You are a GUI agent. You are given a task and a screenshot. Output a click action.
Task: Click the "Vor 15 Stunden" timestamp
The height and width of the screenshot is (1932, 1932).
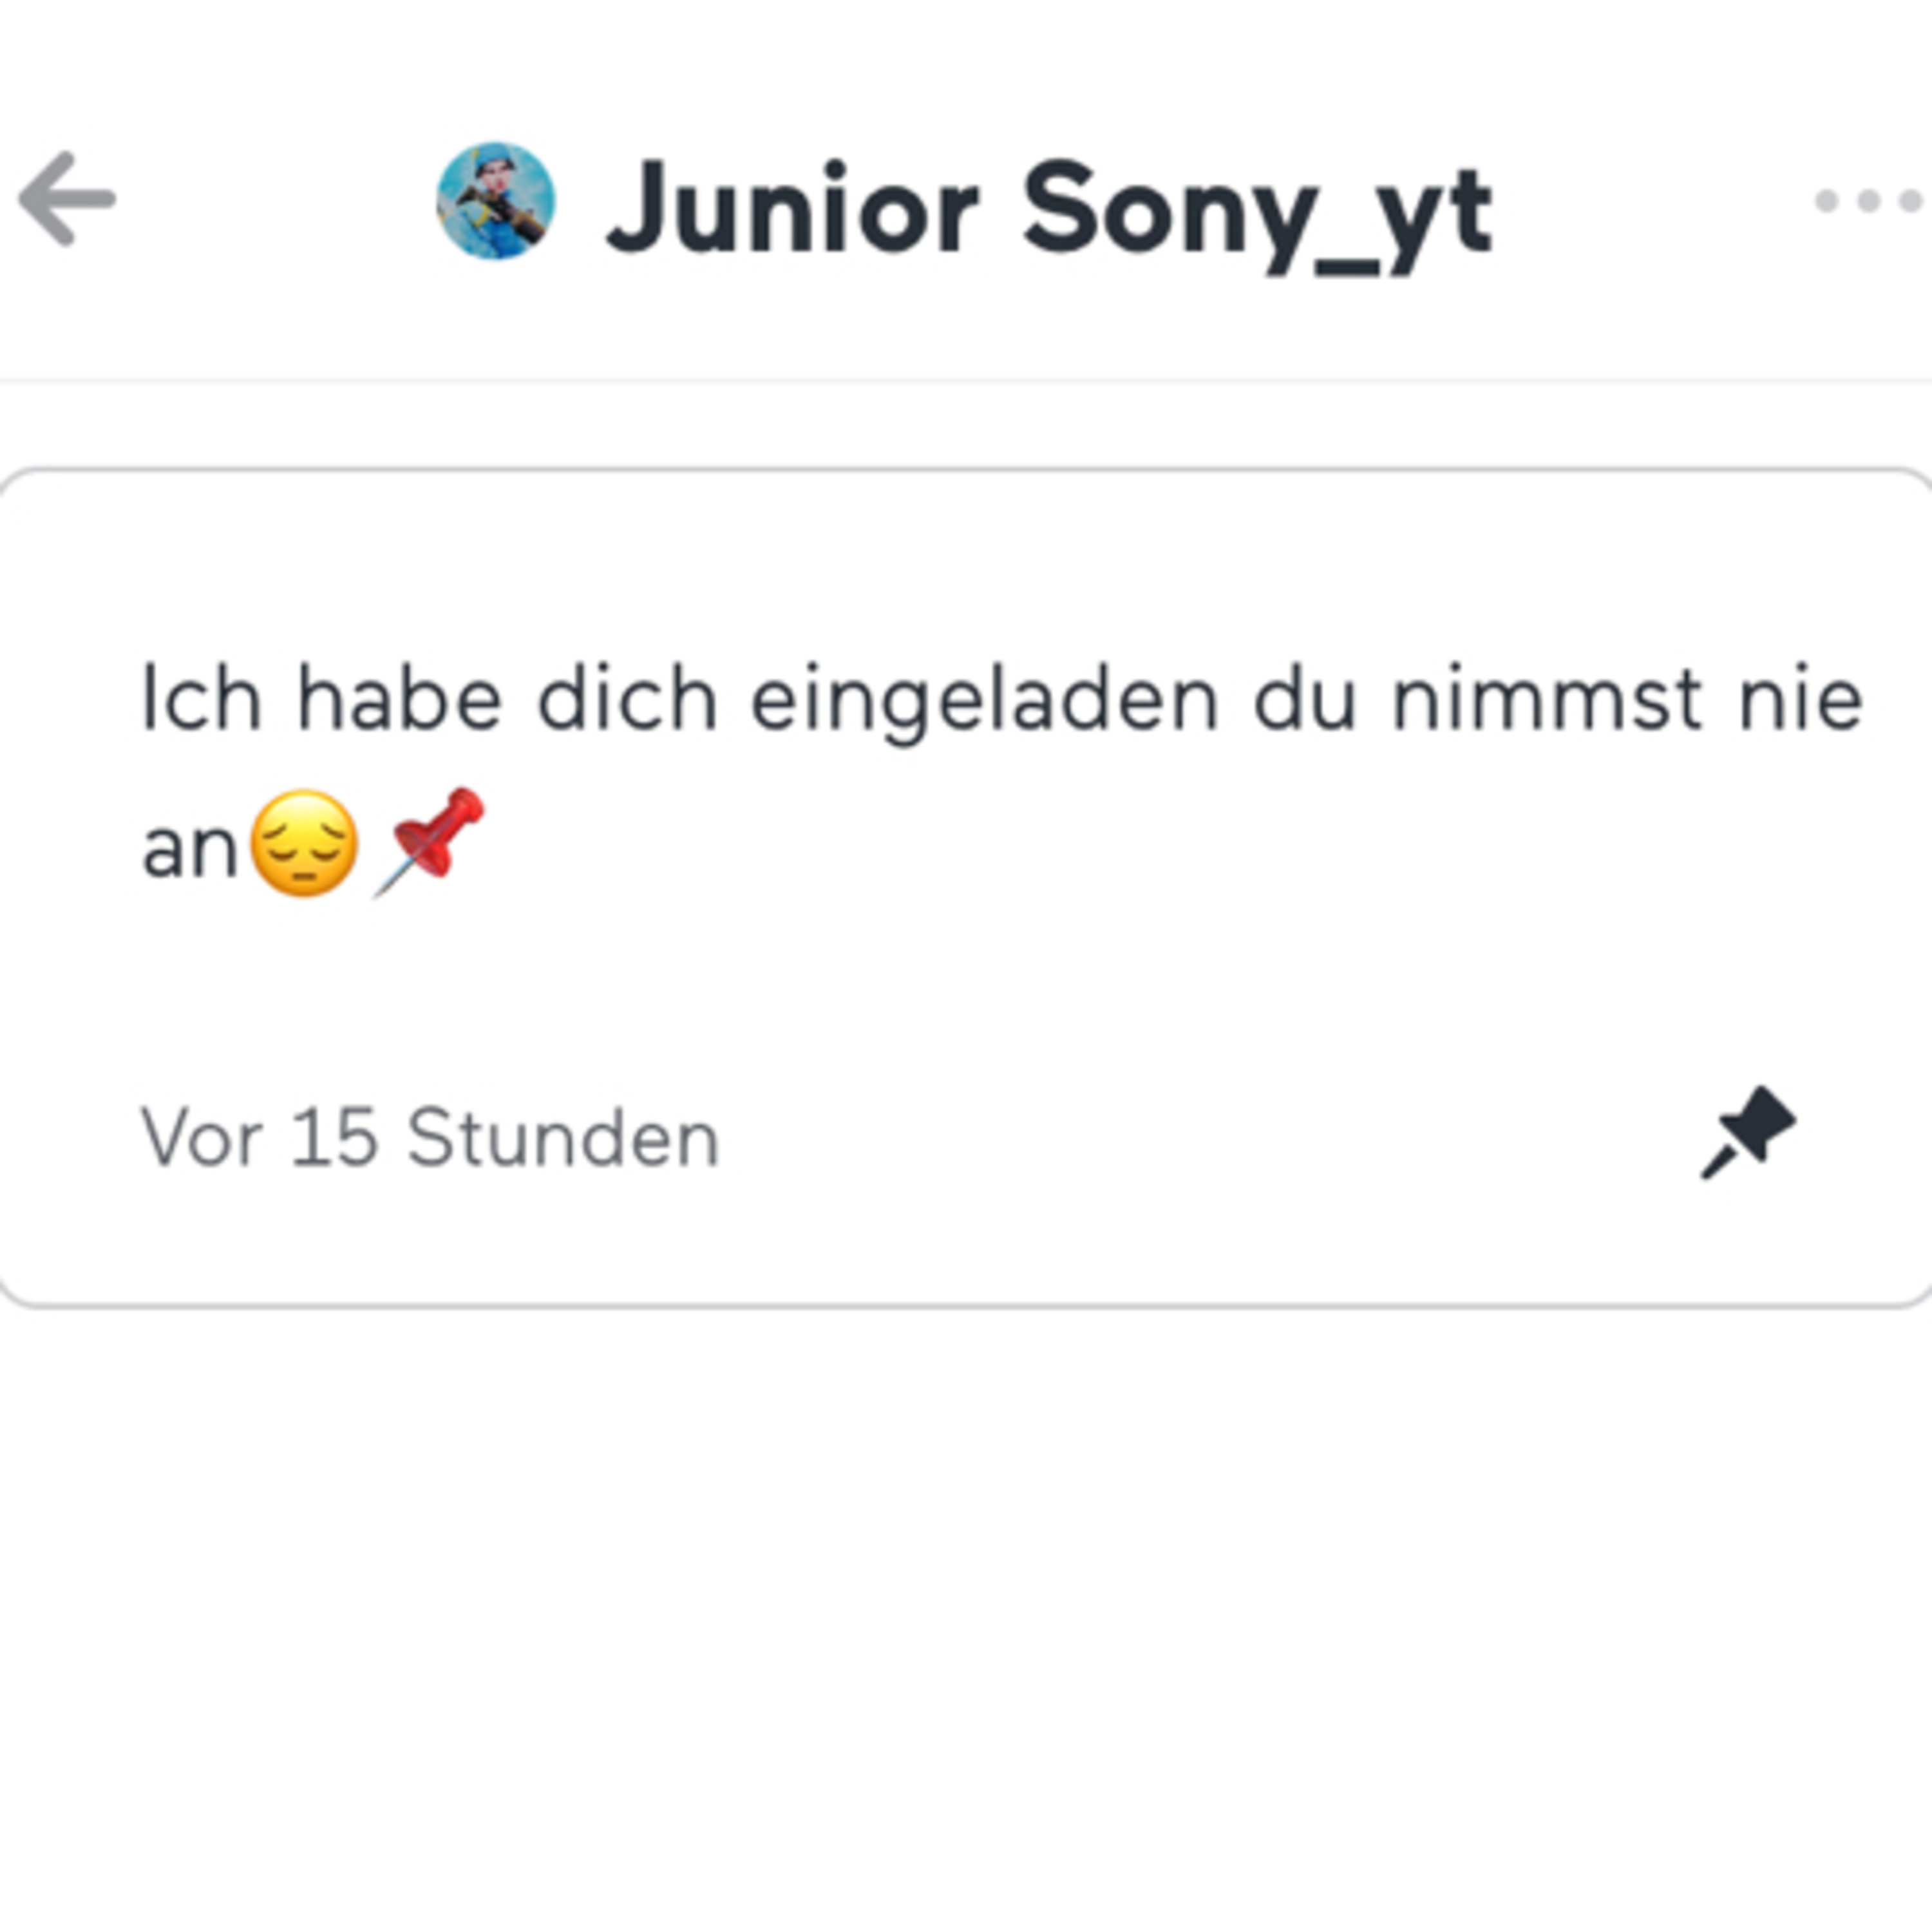coord(430,1138)
